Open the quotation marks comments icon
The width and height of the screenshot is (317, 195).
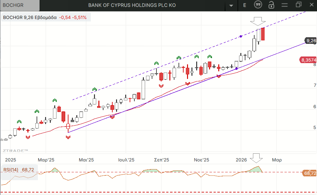click(x=258, y=5)
